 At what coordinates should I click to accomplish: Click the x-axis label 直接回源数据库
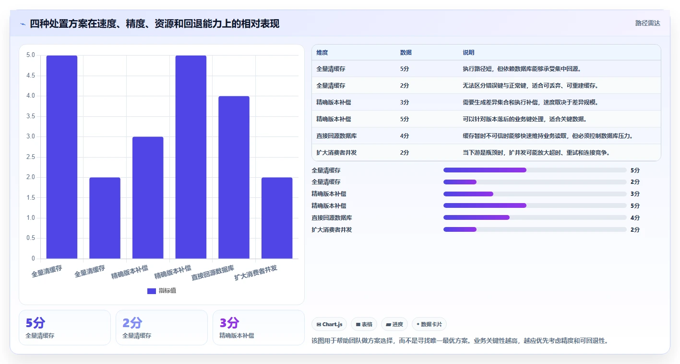pos(213,273)
